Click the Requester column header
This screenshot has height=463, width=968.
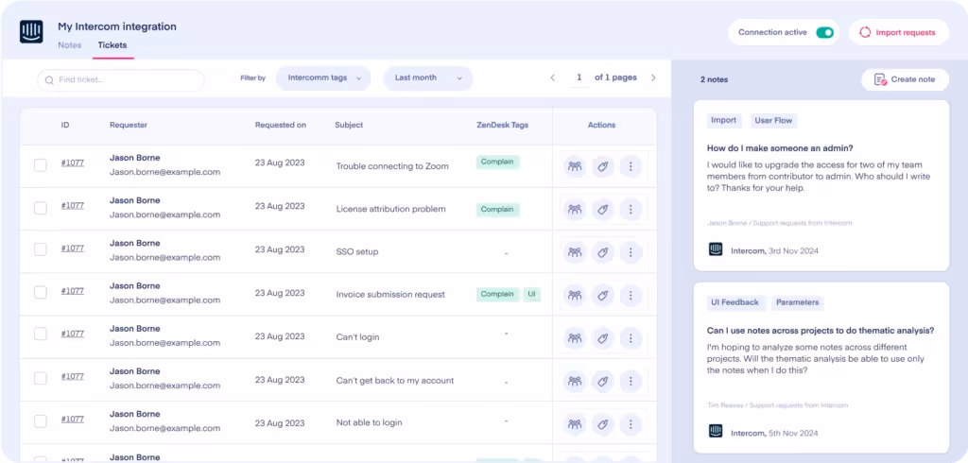tap(129, 125)
